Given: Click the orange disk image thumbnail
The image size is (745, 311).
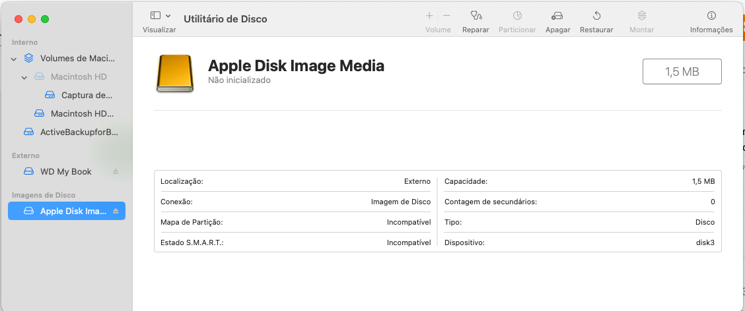Looking at the screenshot, I should (x=175, y=73).
